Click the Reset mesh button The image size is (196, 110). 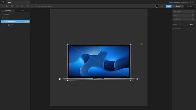coord(184,15)
